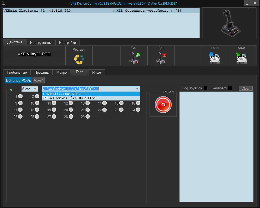This screenshot has width=260, height=208.
Task: Toggle the Keyboard logging checkbox
Action: click(230, 88)
